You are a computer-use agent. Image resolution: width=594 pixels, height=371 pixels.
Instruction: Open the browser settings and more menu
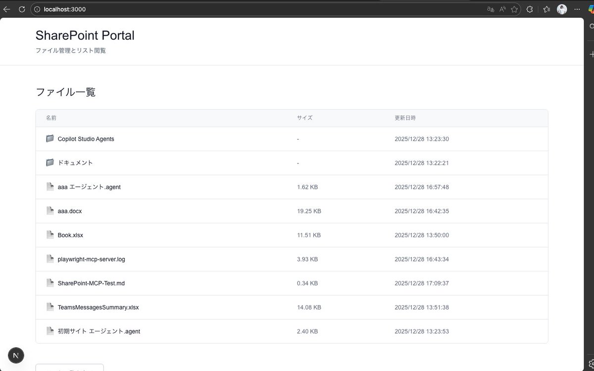pos(576,9)
